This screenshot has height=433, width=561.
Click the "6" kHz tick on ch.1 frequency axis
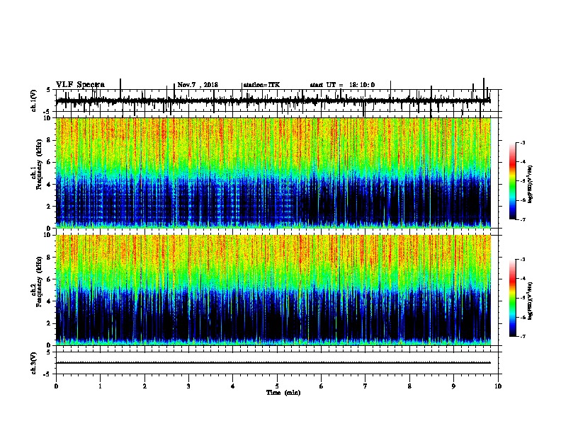tap(49, 162)
